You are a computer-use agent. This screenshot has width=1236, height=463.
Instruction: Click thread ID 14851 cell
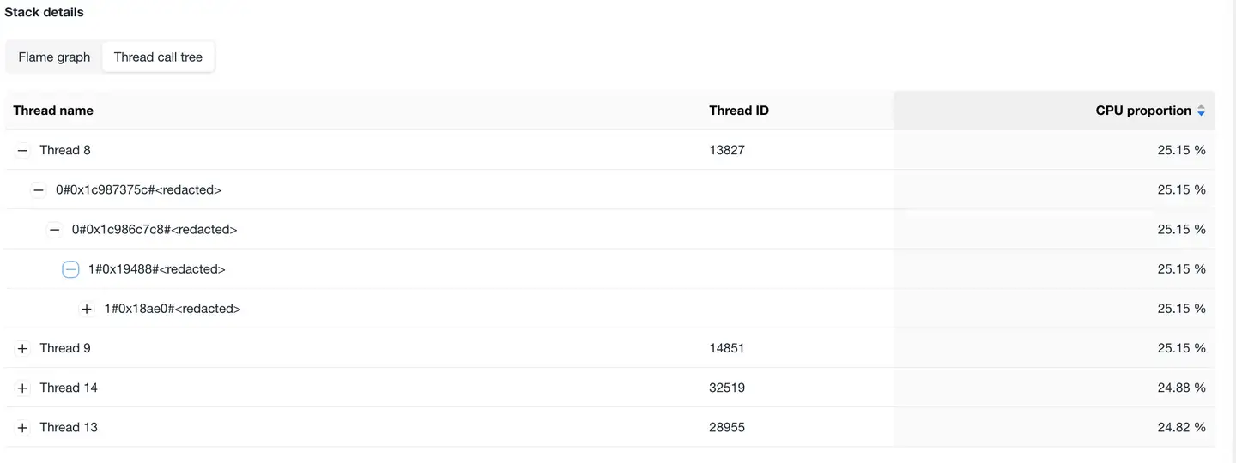(727, 348)
